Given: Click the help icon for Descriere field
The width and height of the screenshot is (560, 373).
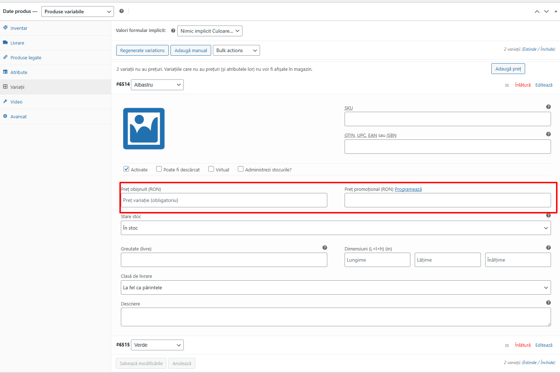Looking at the screenshot, I should pyautogui.click(x=548, y=303).
